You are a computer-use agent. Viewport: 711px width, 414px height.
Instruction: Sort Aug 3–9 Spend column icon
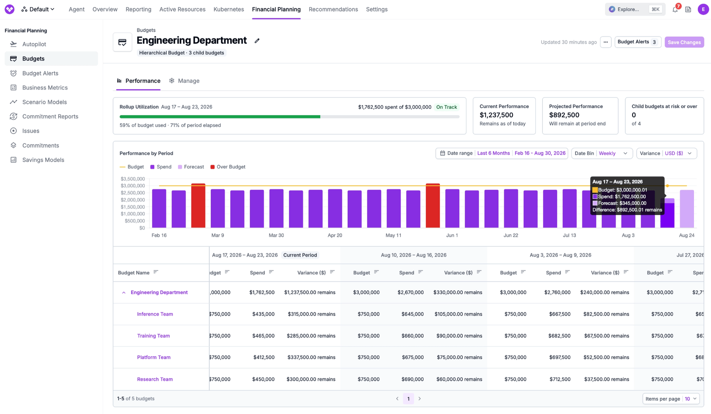(x=567, y=272)
